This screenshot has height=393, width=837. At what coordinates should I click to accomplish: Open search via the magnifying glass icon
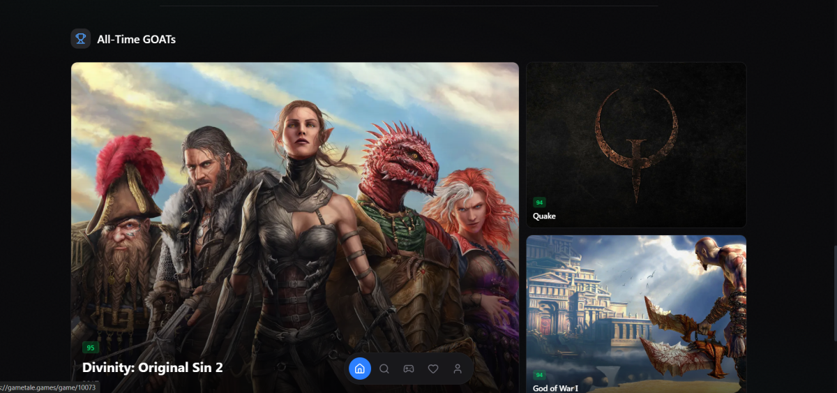(x=384, y=369)
